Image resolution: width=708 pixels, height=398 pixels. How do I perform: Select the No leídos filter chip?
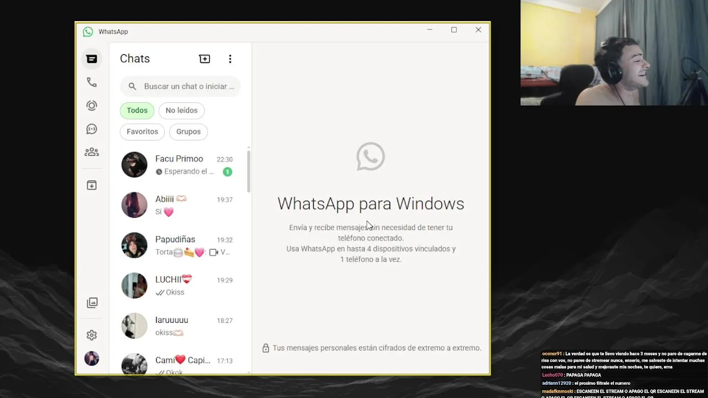pos(181,111)
